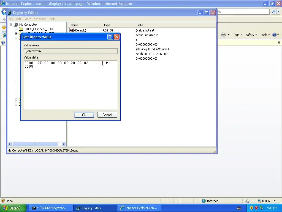Click the yellow security shield tray icon
282x212 pixels.
(x=251, y=208)
